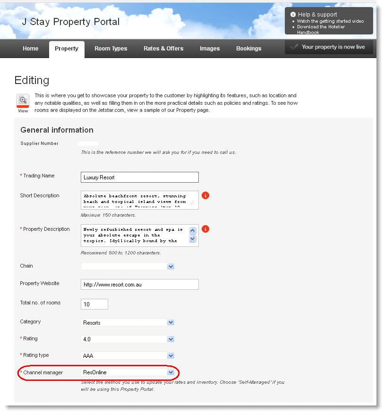Viewport: 384px width, 413px height.
Task: Click the Your property is now live button
Action: pos(329,47)
